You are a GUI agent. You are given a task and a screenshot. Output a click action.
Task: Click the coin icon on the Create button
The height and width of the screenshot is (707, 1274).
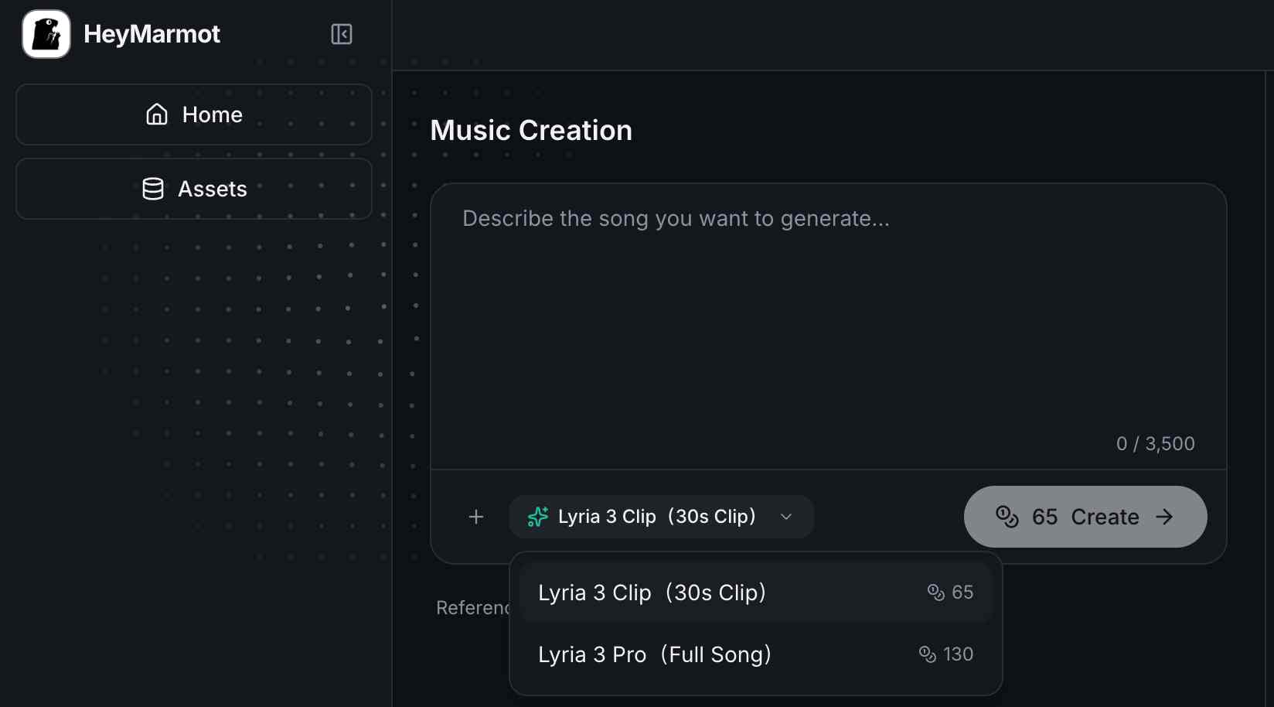tap(1007, 517)
